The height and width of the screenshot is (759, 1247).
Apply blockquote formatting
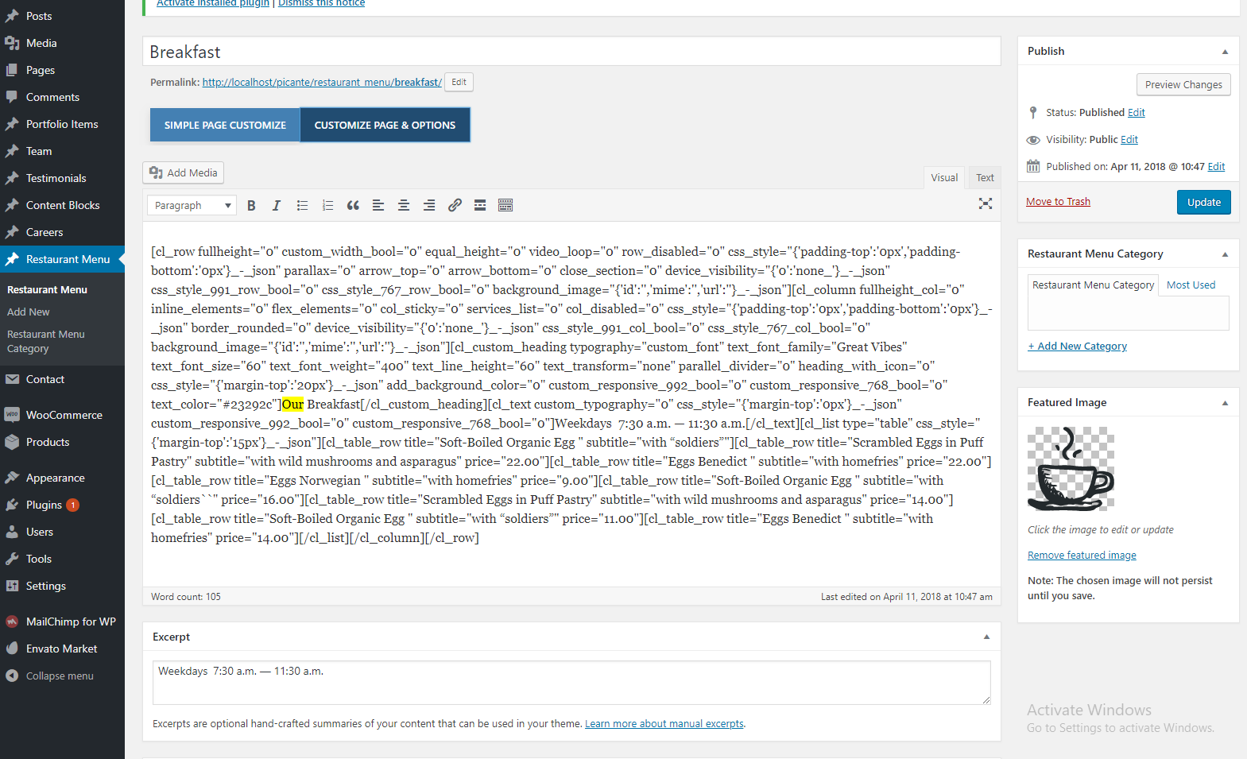pyautogui.click(x=353, y=205)
